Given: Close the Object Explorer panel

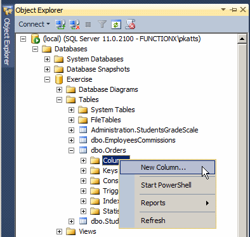Looking at the screenshot, I should pos(243,10).
